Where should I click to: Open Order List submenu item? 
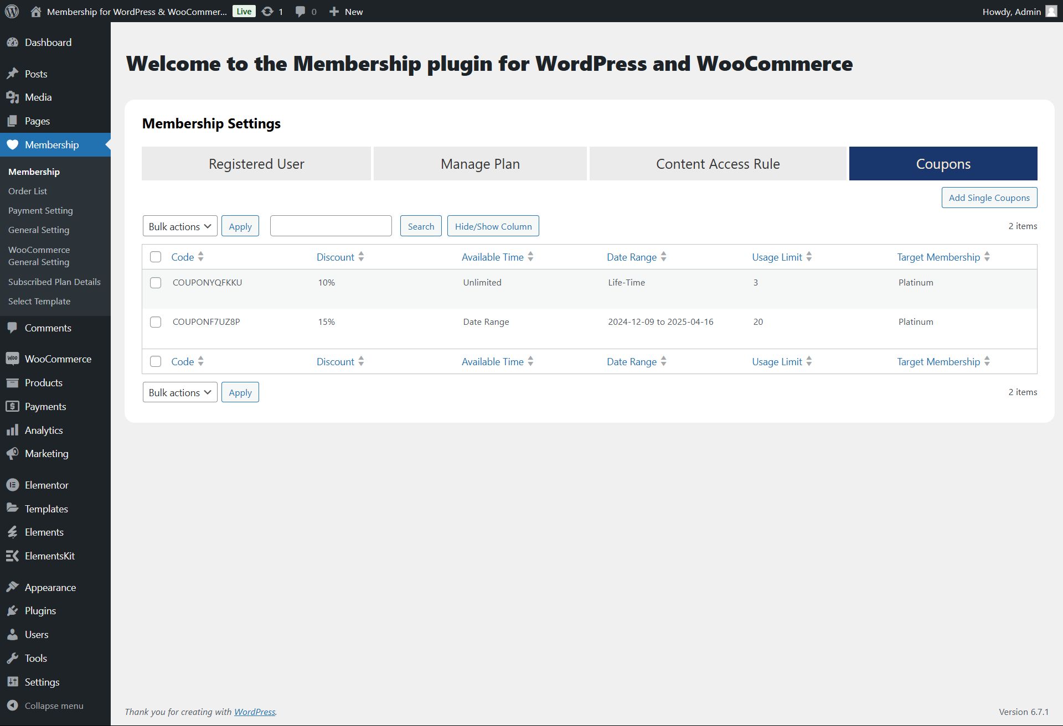28,191
